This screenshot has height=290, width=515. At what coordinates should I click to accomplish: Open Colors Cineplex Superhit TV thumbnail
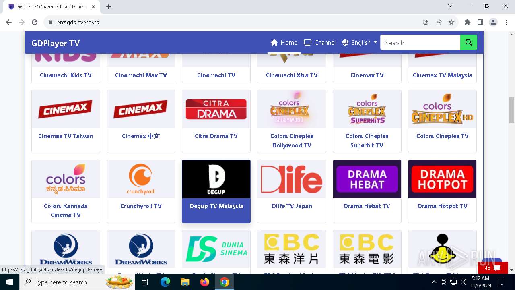[x=367, y=109]
